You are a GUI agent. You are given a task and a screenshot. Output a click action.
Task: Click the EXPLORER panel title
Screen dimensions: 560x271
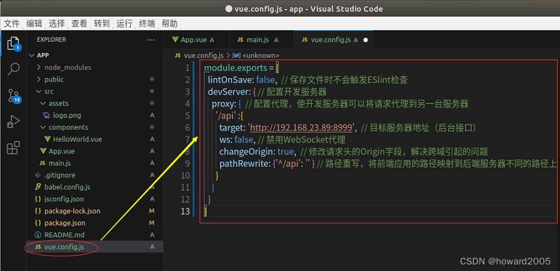click(x=51, y=40)
